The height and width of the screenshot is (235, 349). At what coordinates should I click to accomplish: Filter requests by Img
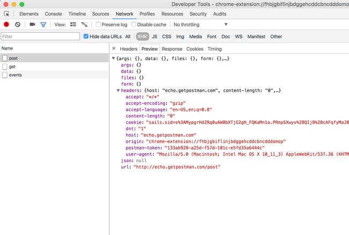pos(180,37)
